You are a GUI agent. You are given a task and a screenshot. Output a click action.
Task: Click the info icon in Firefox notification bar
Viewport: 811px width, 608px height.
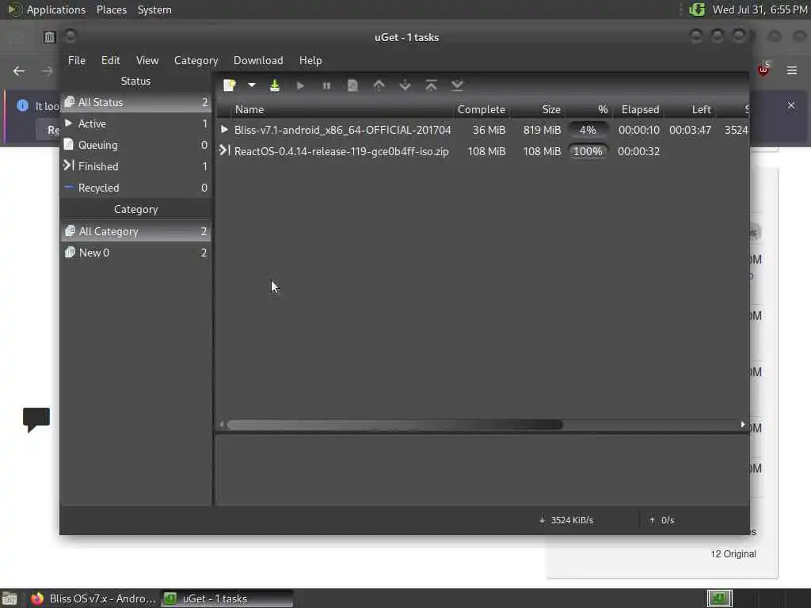pyautogui.click(x=22, y=105)
